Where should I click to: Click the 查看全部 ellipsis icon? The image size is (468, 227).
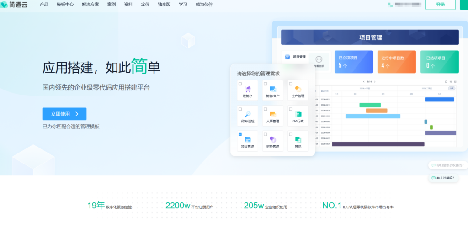[319, 59]
